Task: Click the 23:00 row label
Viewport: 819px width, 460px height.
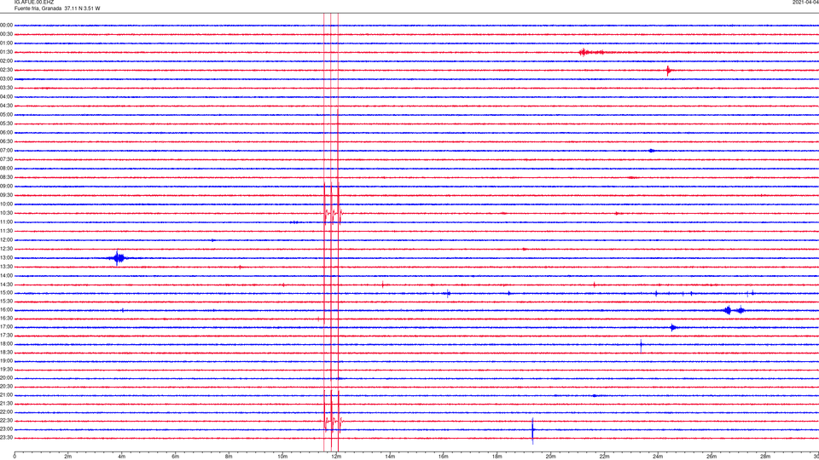Action: (x=7, y=429)
